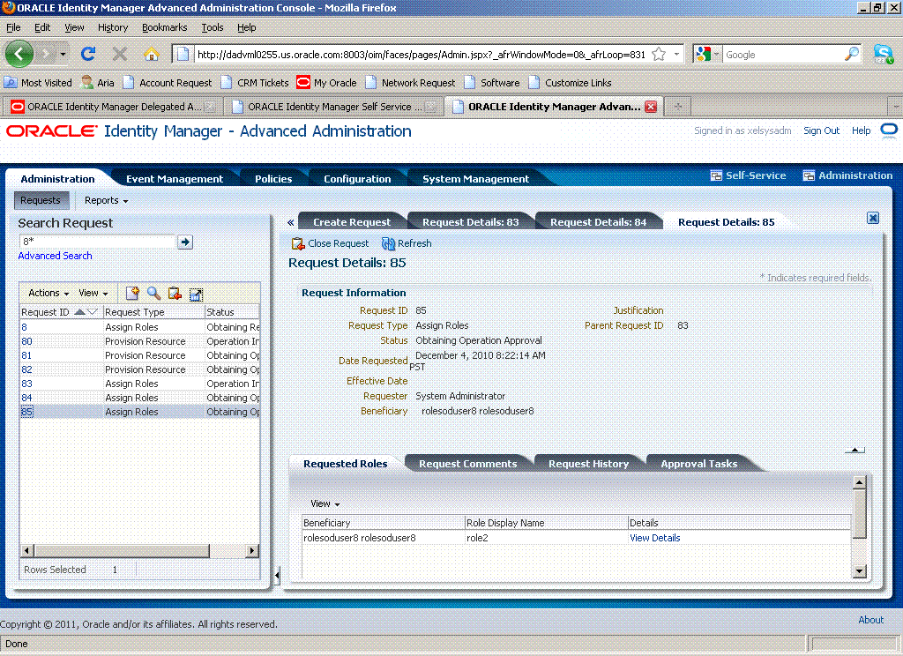903x656 pixels.
Task: Click the Advanced Search link
Action: tap(55, 255)
